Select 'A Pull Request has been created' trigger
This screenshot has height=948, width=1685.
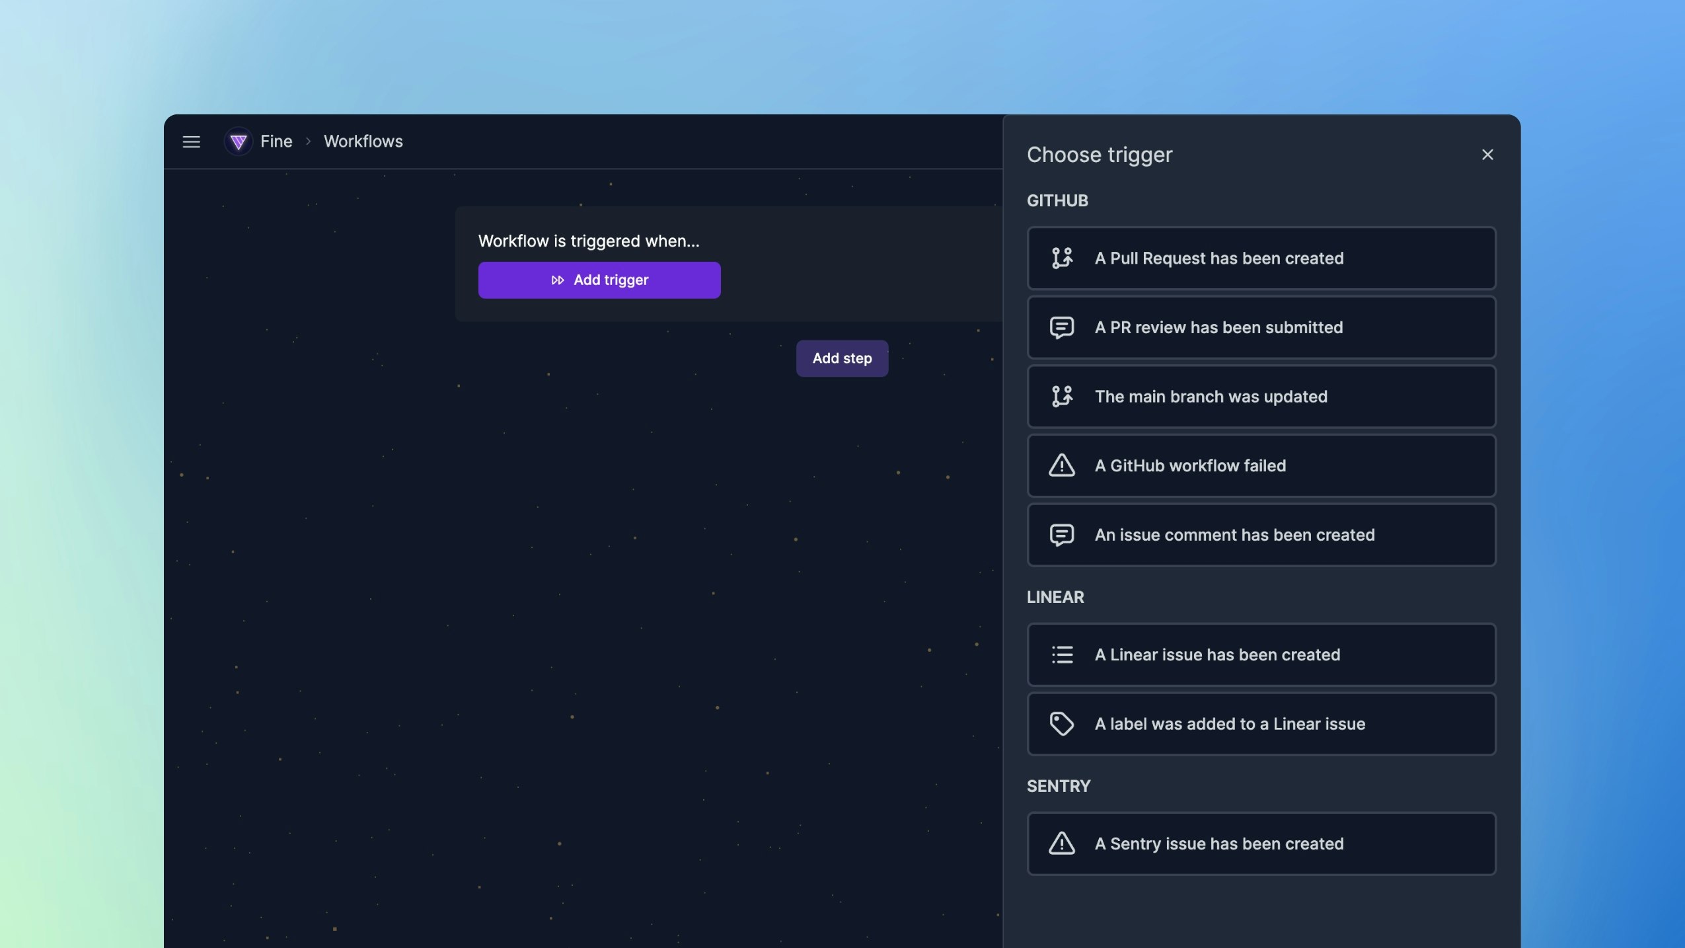1261,258
